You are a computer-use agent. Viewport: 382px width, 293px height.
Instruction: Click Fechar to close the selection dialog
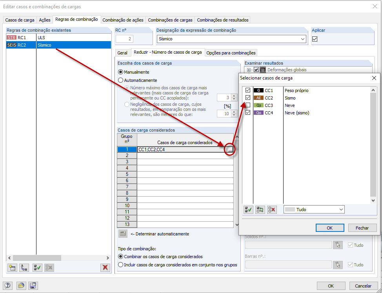(x=362, y=228)
